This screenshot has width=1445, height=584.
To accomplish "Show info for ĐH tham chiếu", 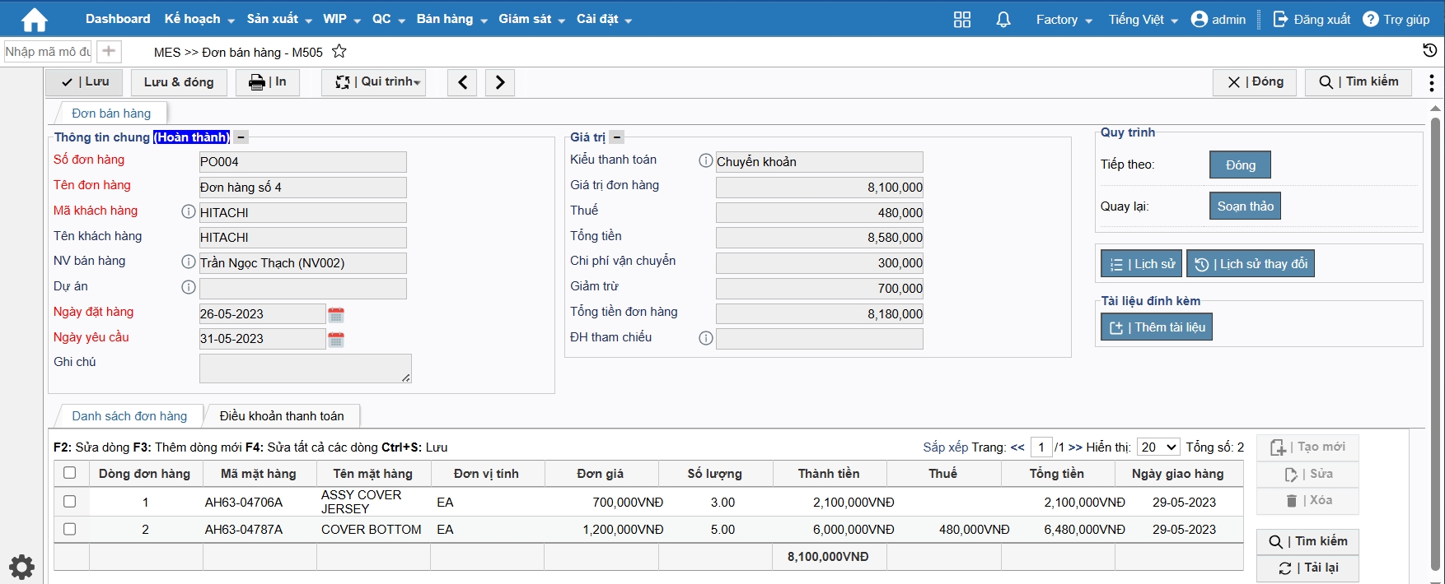I will pos(706,338).
